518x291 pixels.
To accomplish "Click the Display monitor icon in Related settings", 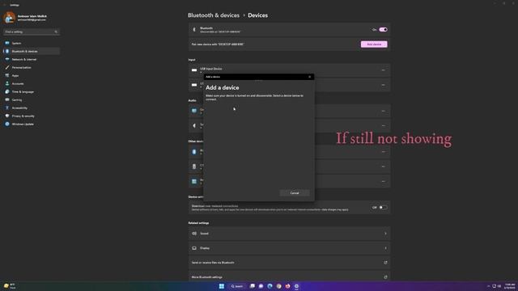I will tap(194, 248).
